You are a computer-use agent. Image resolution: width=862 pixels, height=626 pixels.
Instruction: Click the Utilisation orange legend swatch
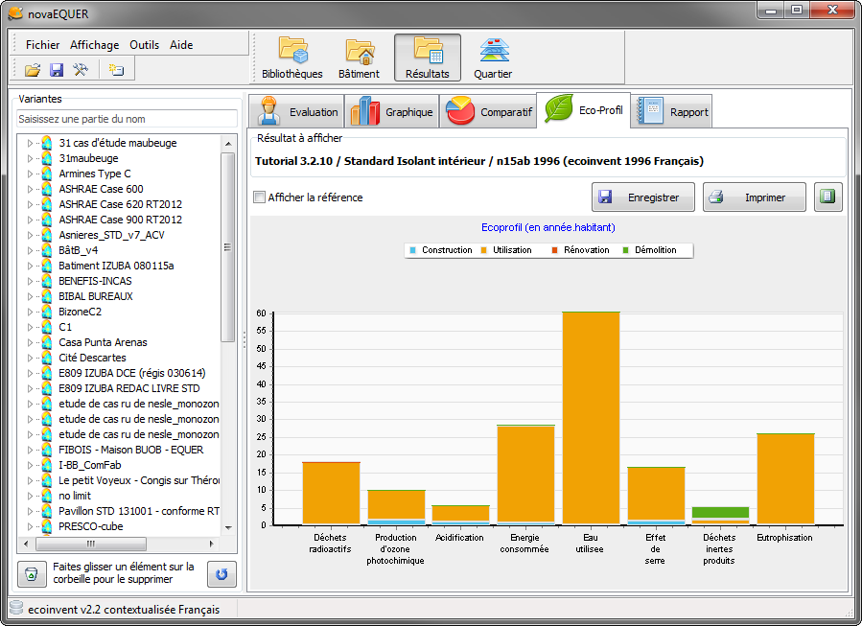(x=484, y=250)
